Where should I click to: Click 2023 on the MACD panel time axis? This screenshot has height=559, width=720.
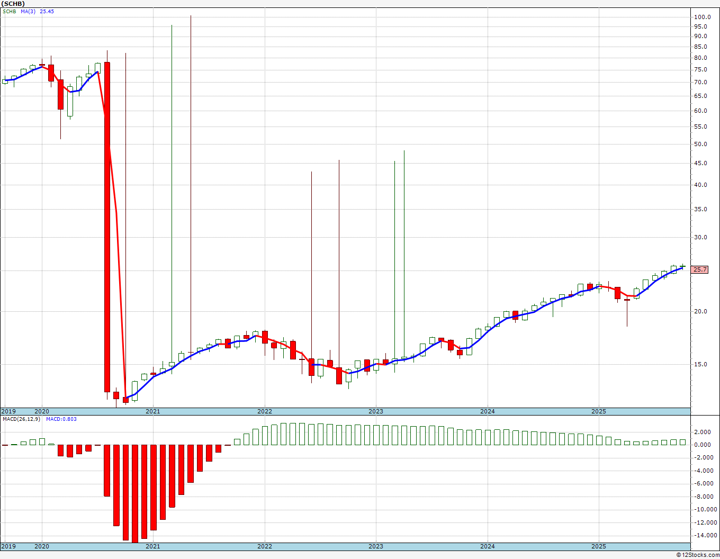(375, 546)
